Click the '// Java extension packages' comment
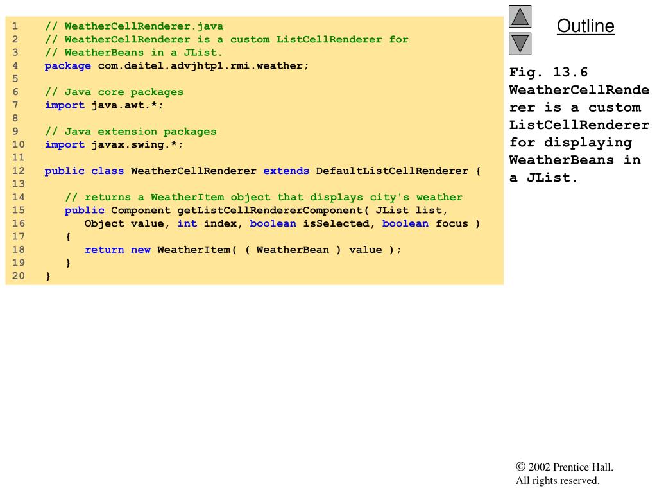The height and width of the screenshot is (493, 657). (x=131, y=131)
